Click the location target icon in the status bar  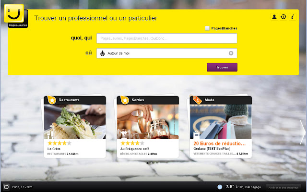pos(6,187)
